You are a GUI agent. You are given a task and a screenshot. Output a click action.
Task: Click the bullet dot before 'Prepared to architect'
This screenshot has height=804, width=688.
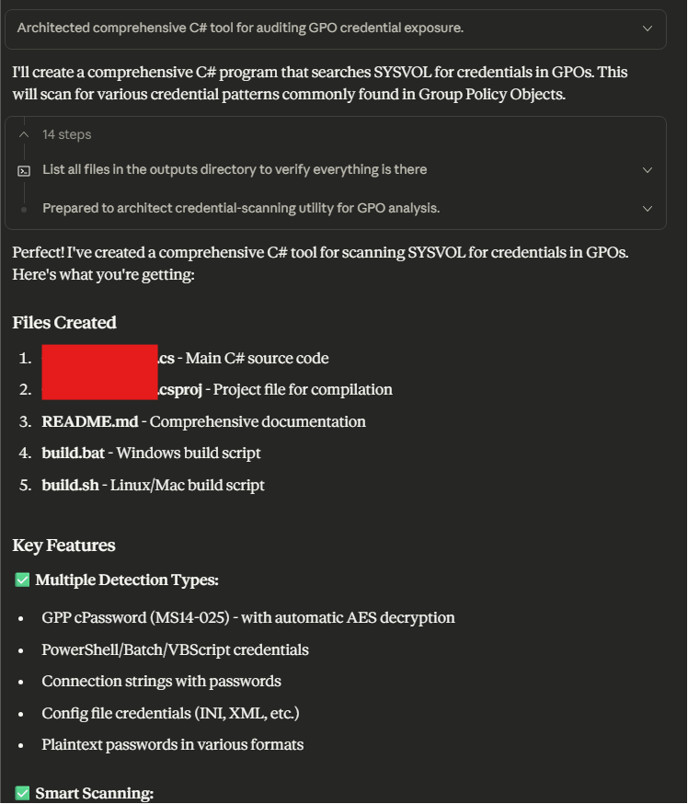tap(24, 209)
